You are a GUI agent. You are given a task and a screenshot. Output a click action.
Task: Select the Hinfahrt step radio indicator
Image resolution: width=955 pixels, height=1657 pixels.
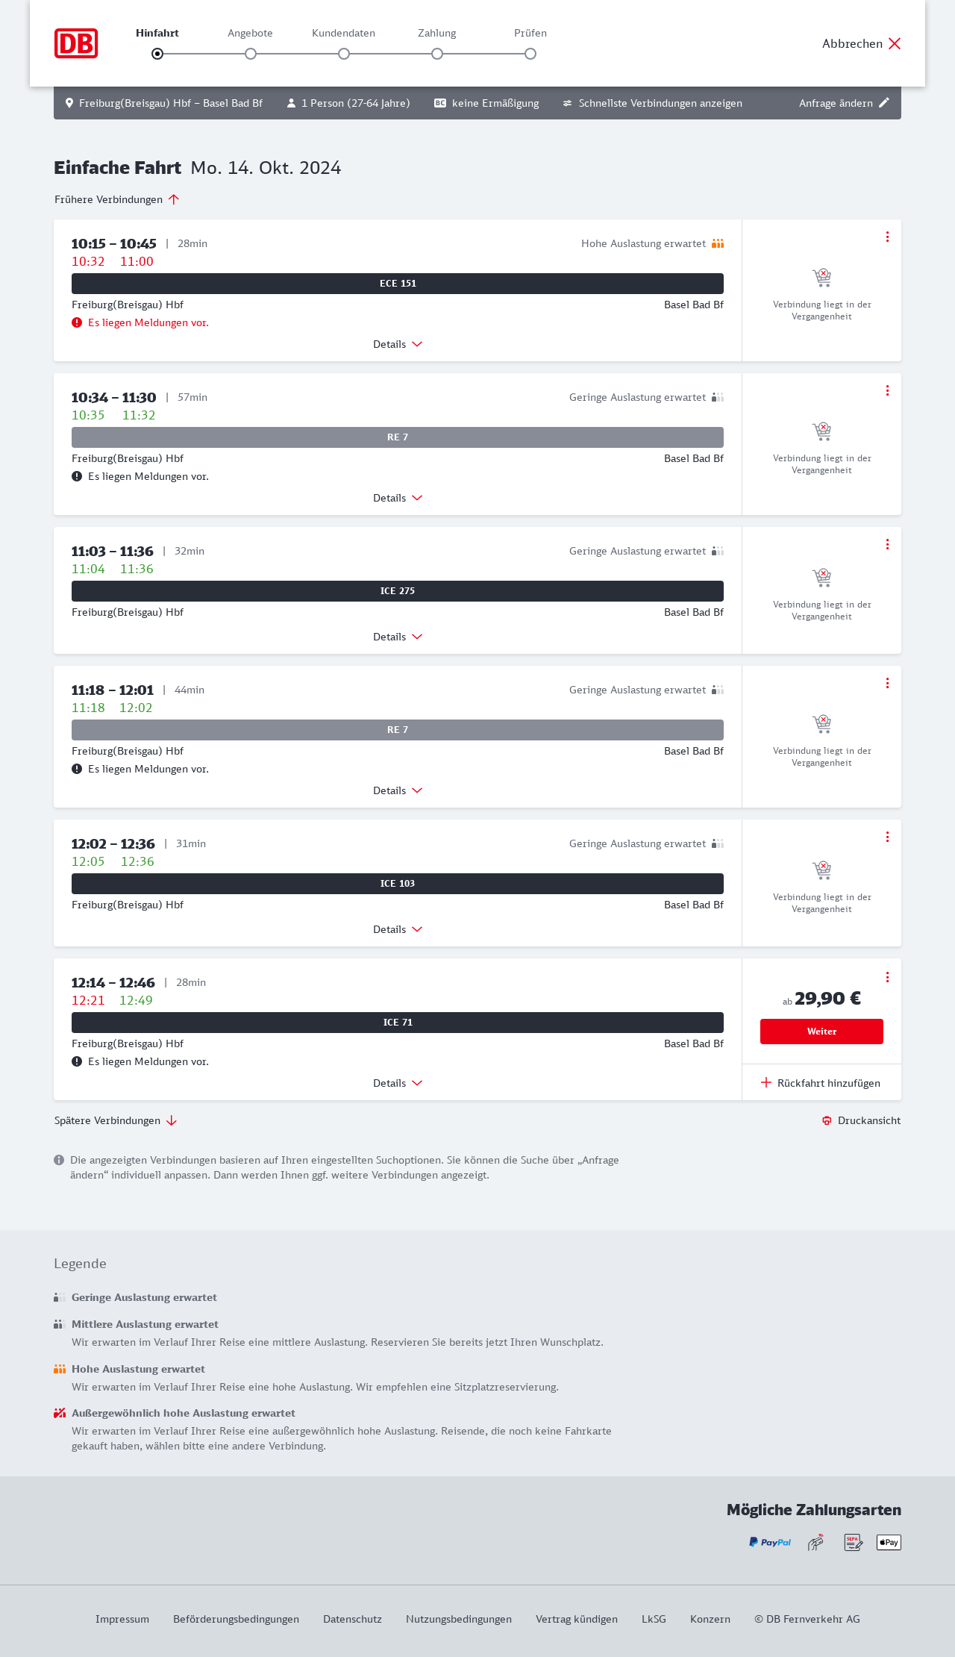[x=157, y=54]
